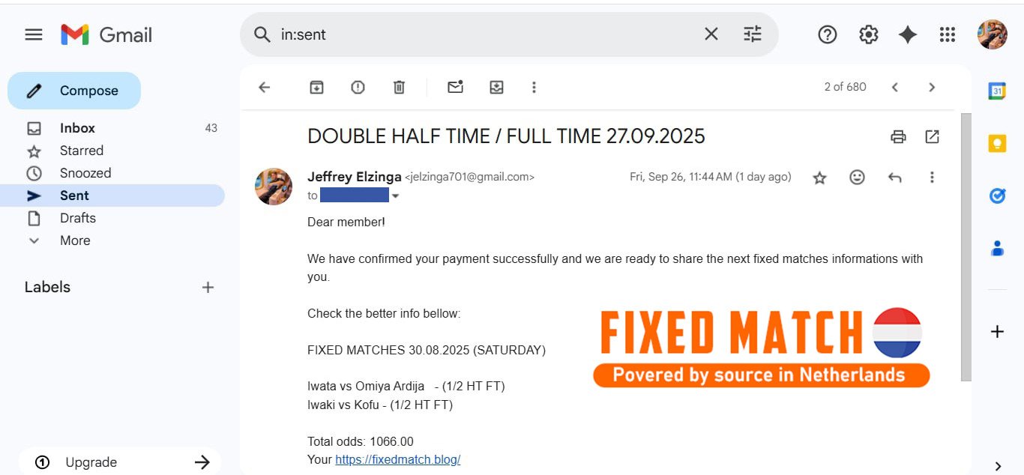Open the Google Calendar side panel icon
The width and height of the screenshot is (1024, 475).
[997, 91]
